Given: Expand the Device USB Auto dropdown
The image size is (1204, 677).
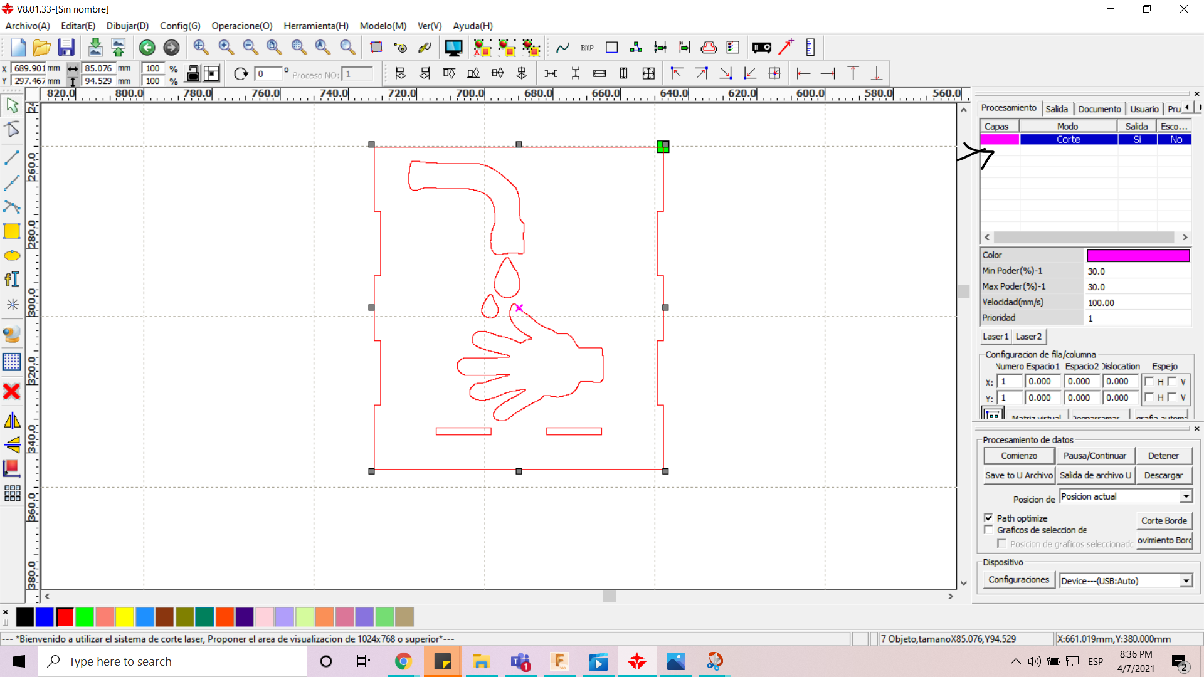Looking at the screenshot, I should (1186, 581).
